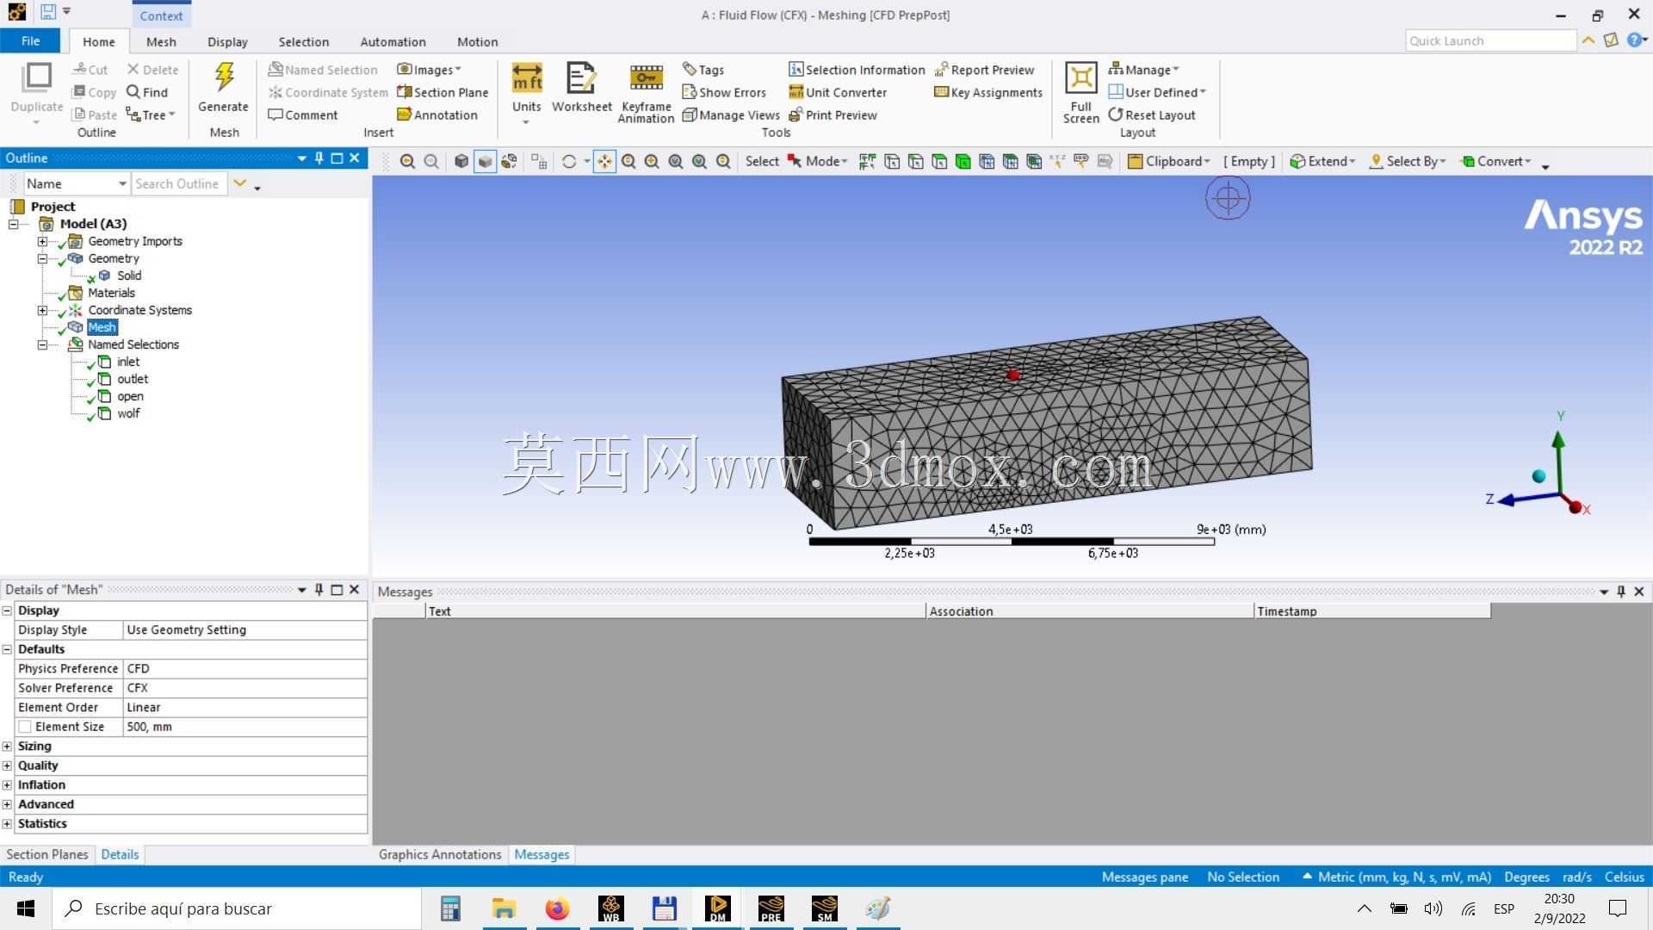The width and height of the screenshot is (1653, 930).
Task: Click Show Errors
Action: pyautogui.click(x=724, y=92)
